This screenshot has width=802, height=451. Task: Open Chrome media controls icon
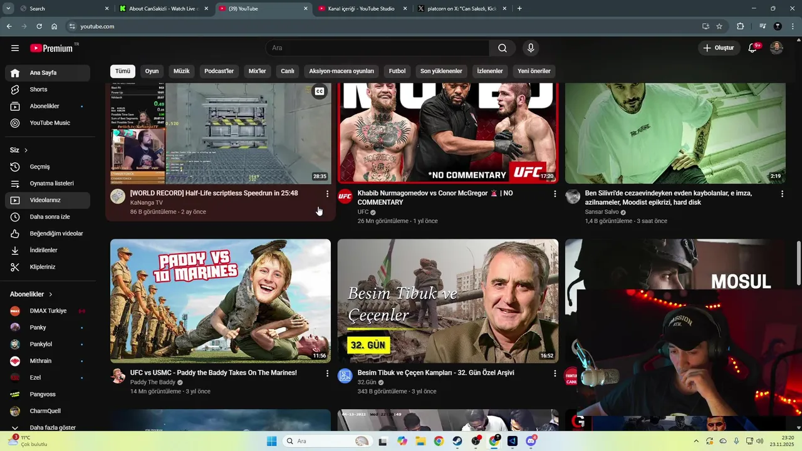(763, 26)
